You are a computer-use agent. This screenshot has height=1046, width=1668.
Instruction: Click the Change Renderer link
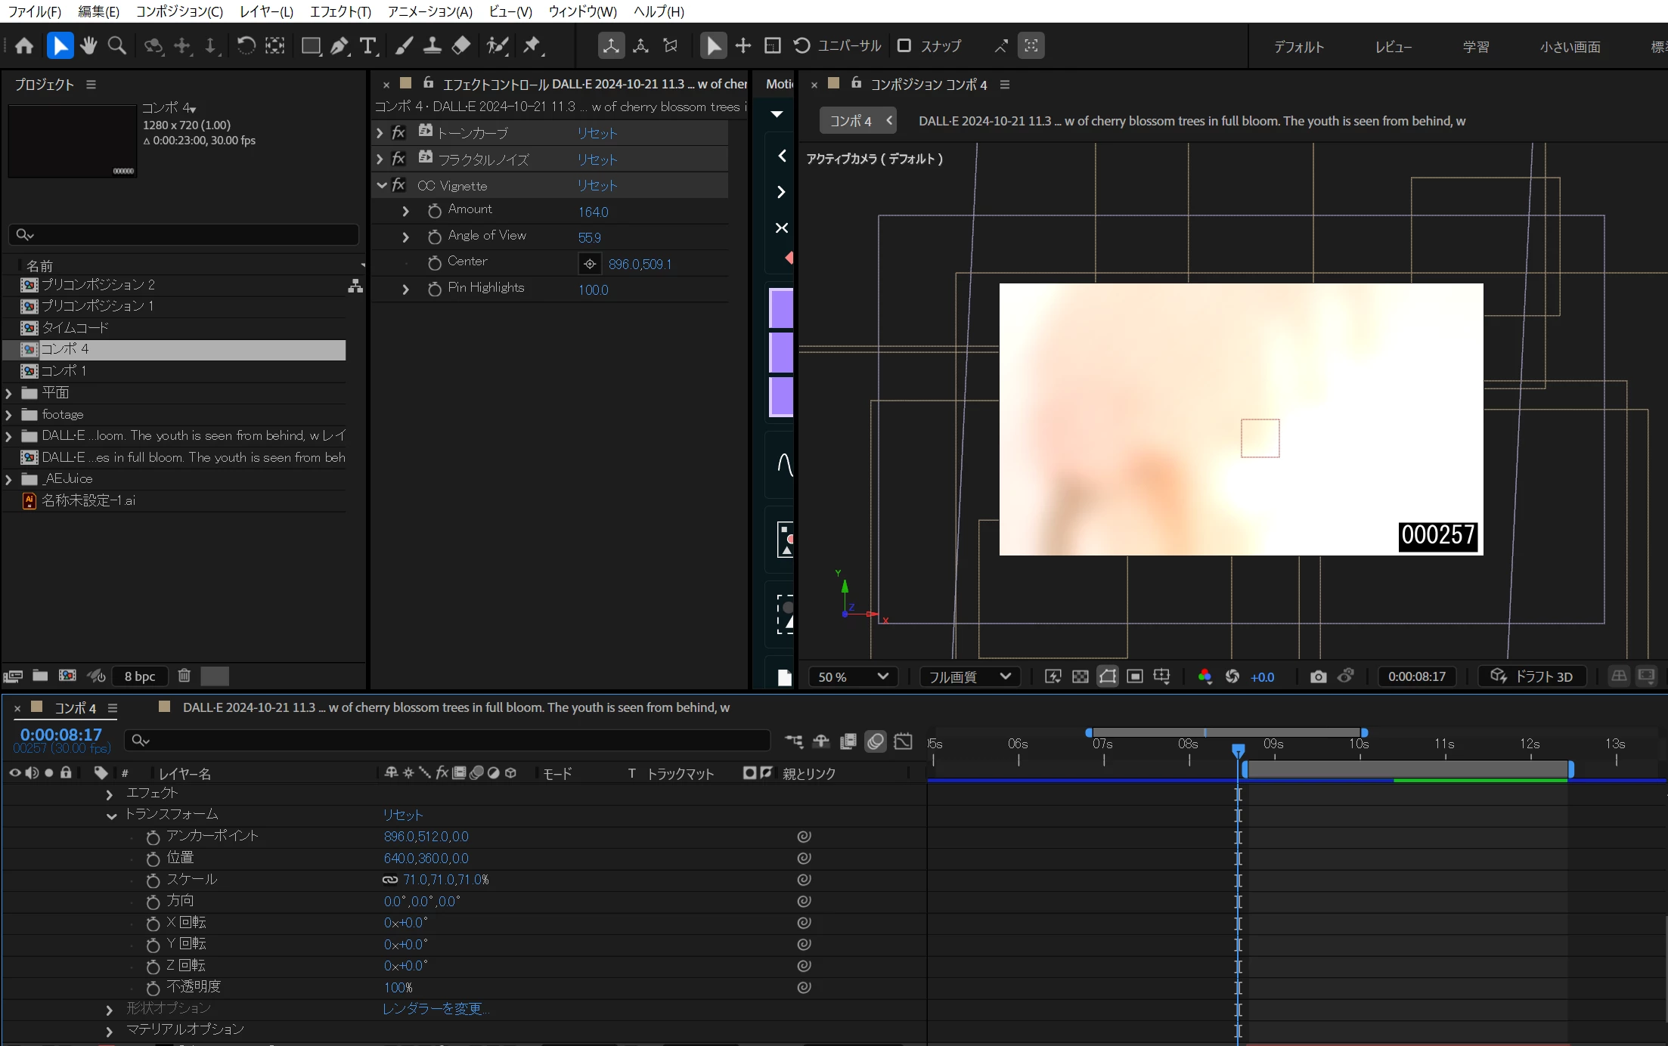435,1008
